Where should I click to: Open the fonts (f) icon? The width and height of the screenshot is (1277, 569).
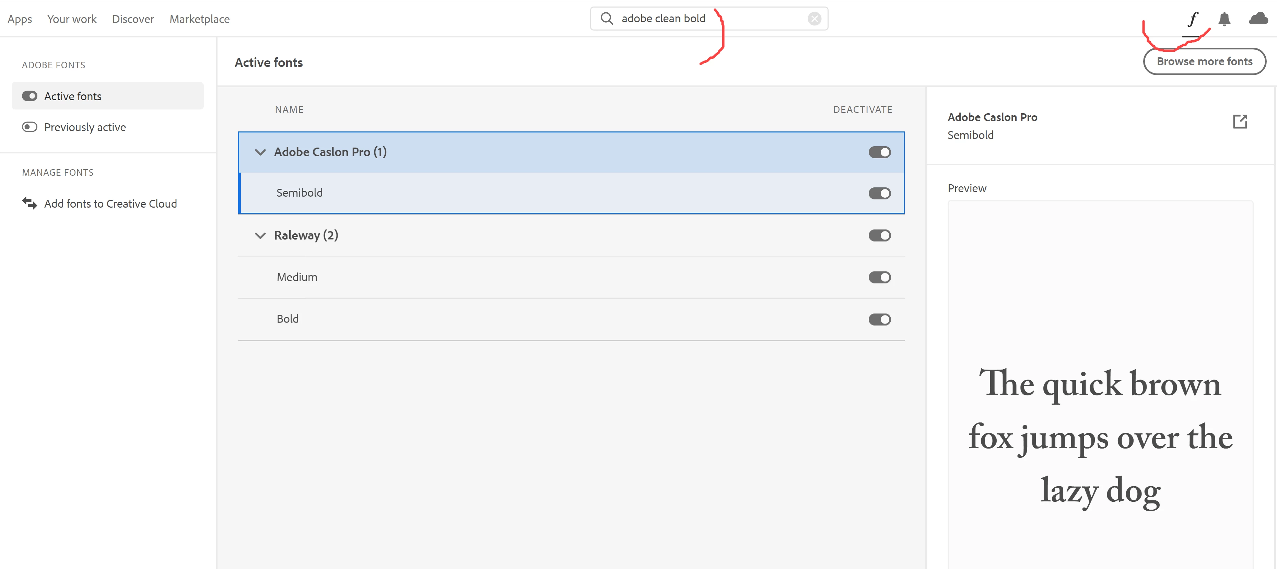click(1193, 19)
